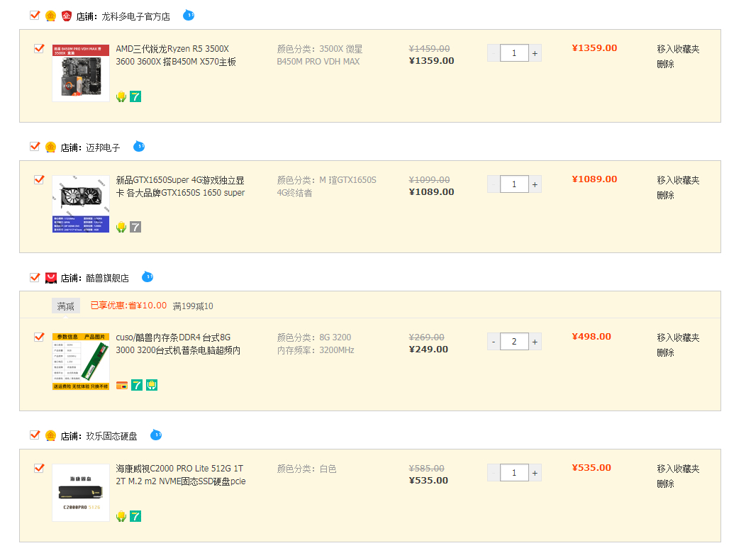Uncheck shop checkbox for 迈邦电子

(35, 146)
